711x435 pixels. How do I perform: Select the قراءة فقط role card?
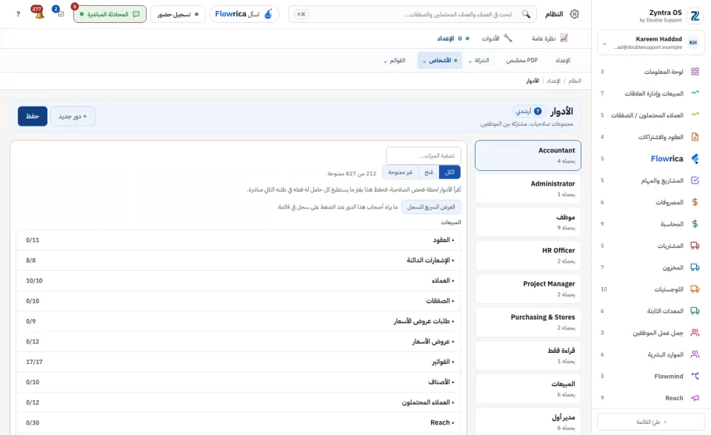click(528, 356)
